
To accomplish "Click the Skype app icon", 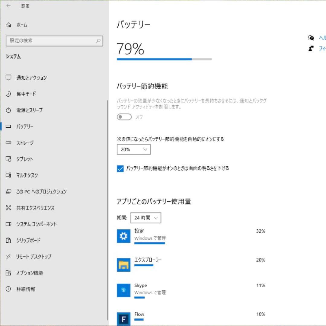I will click(x=123, y=291).
